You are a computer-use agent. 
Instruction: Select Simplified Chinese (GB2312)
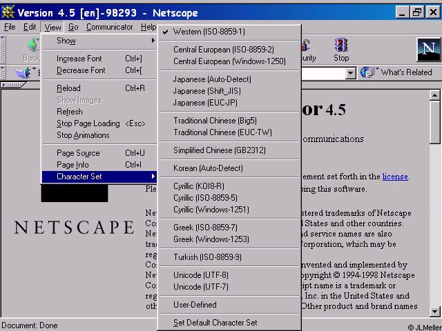tap(230, 150)
